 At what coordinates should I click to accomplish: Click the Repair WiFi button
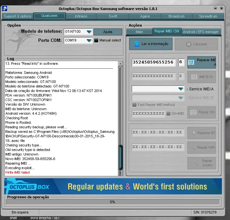201,147
